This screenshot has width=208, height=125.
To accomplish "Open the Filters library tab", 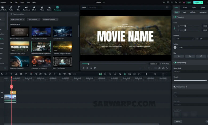I will pos(42,8).
